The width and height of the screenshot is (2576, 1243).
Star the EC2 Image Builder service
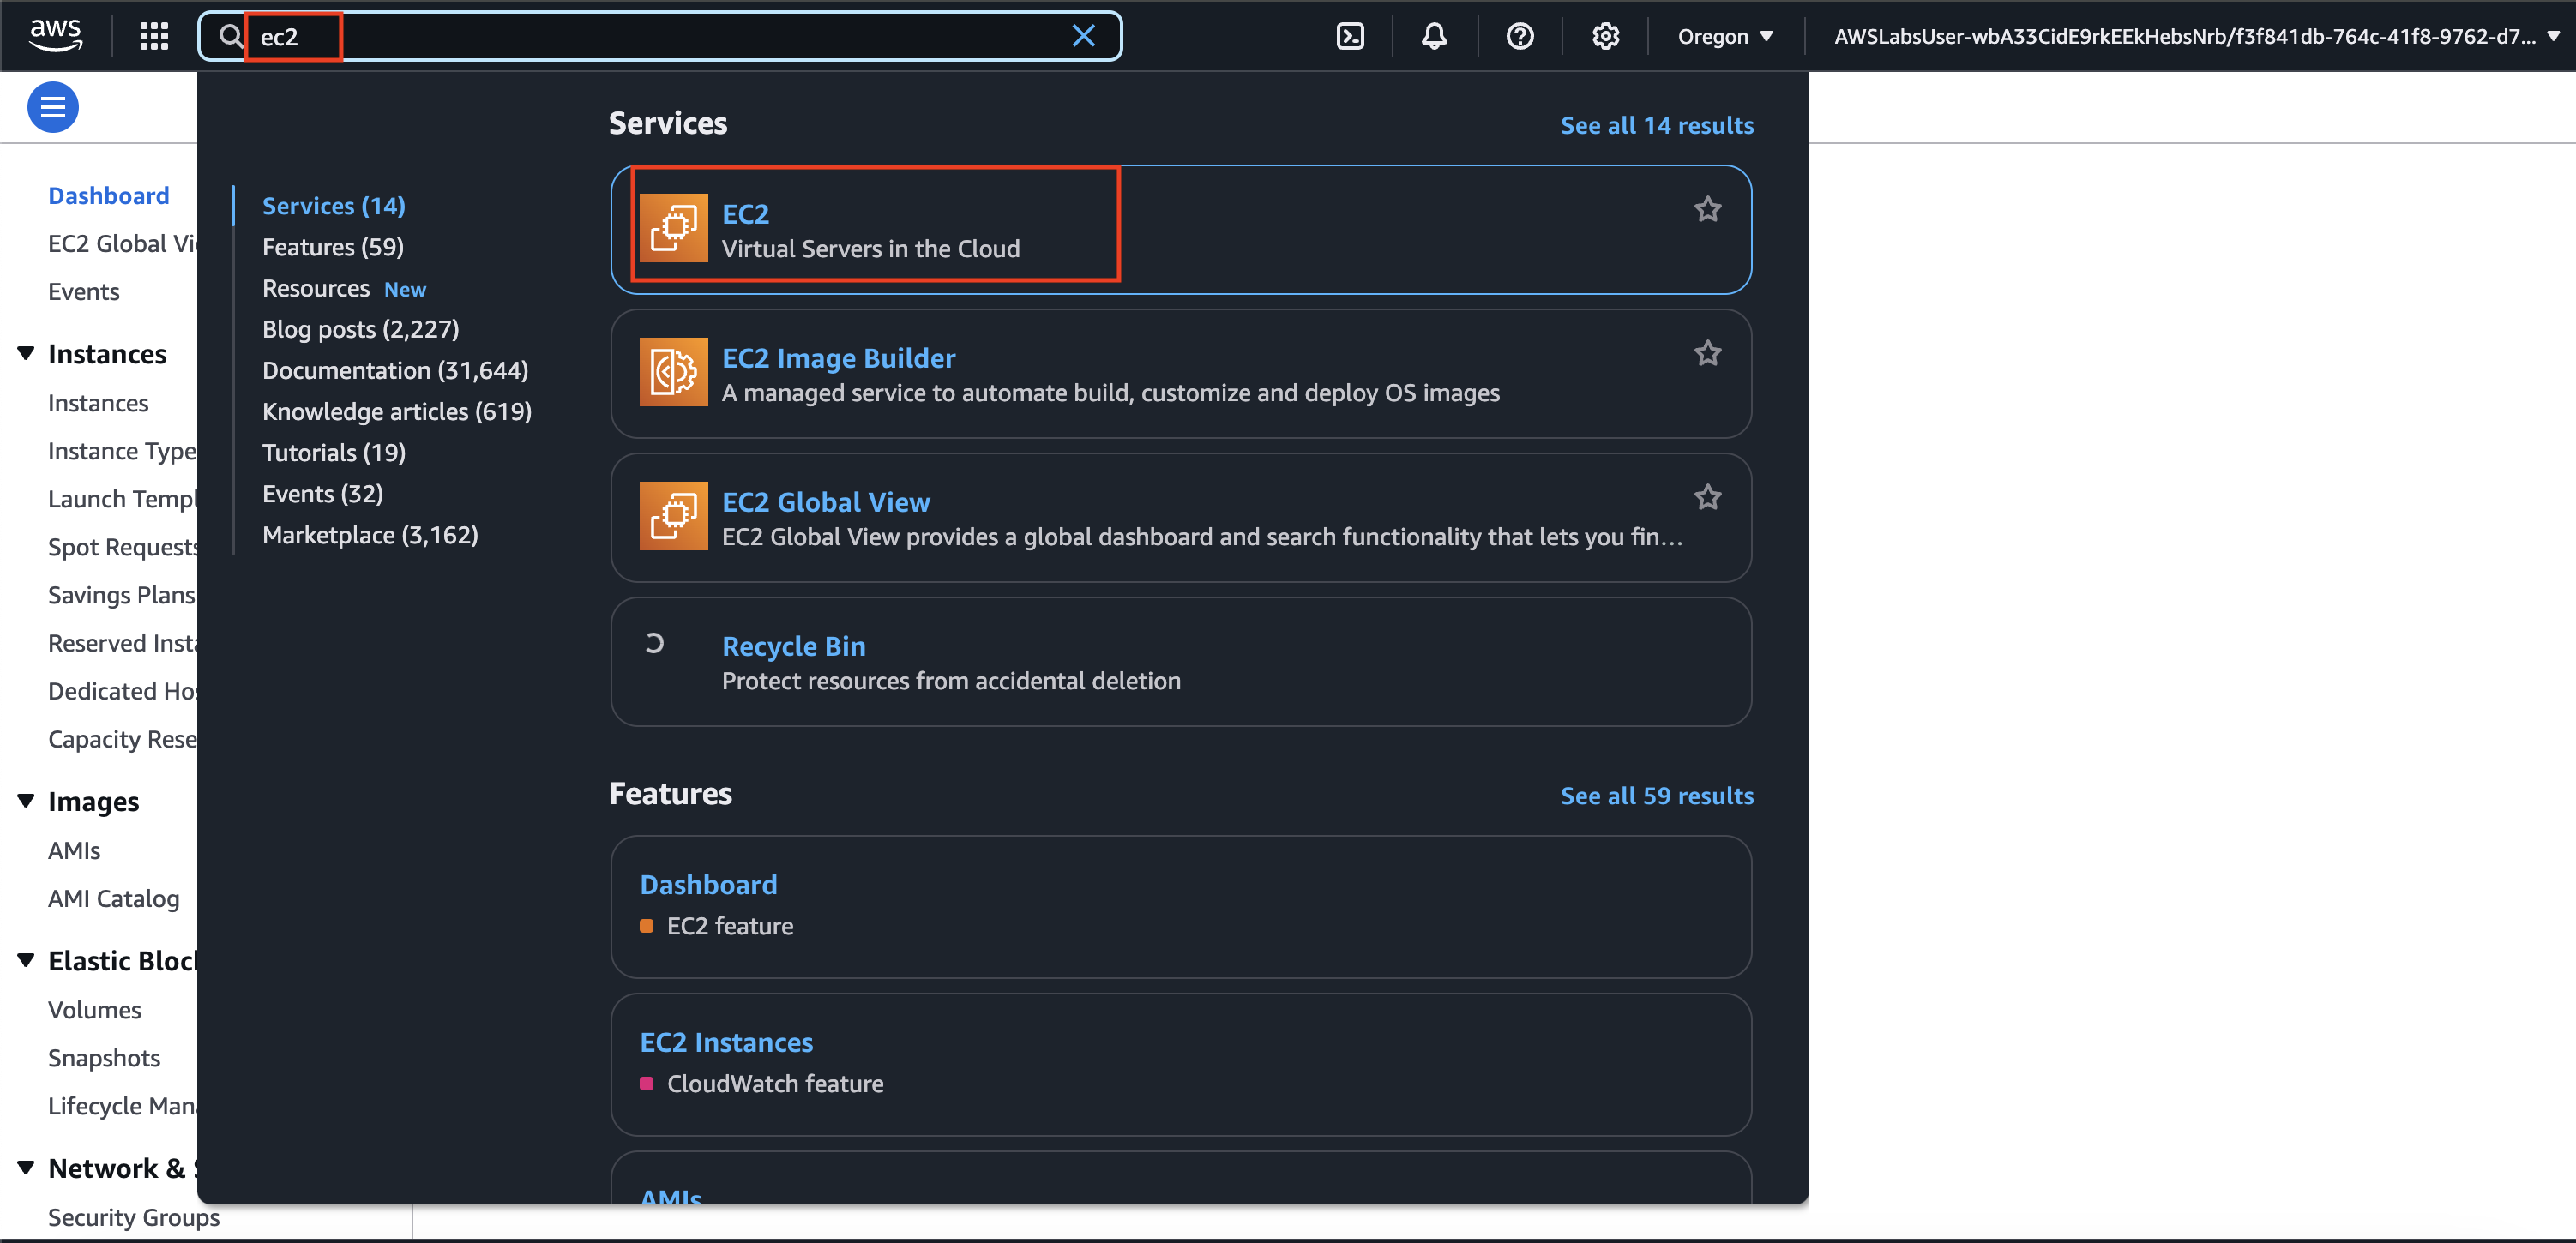click(x=1707, y=354)
